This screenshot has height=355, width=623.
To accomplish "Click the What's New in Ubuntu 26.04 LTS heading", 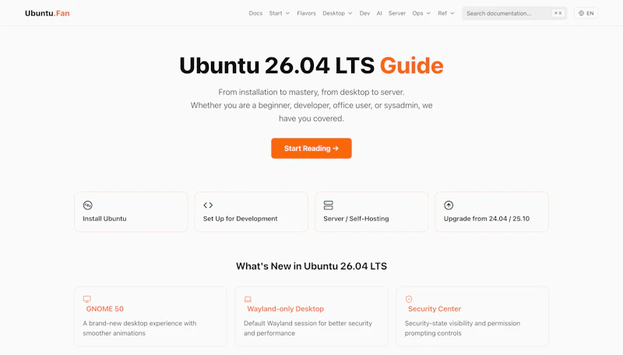I will tap(311, 266).
